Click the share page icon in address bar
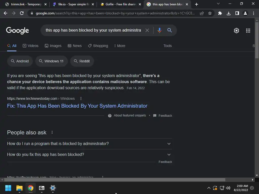 [202, 13]
